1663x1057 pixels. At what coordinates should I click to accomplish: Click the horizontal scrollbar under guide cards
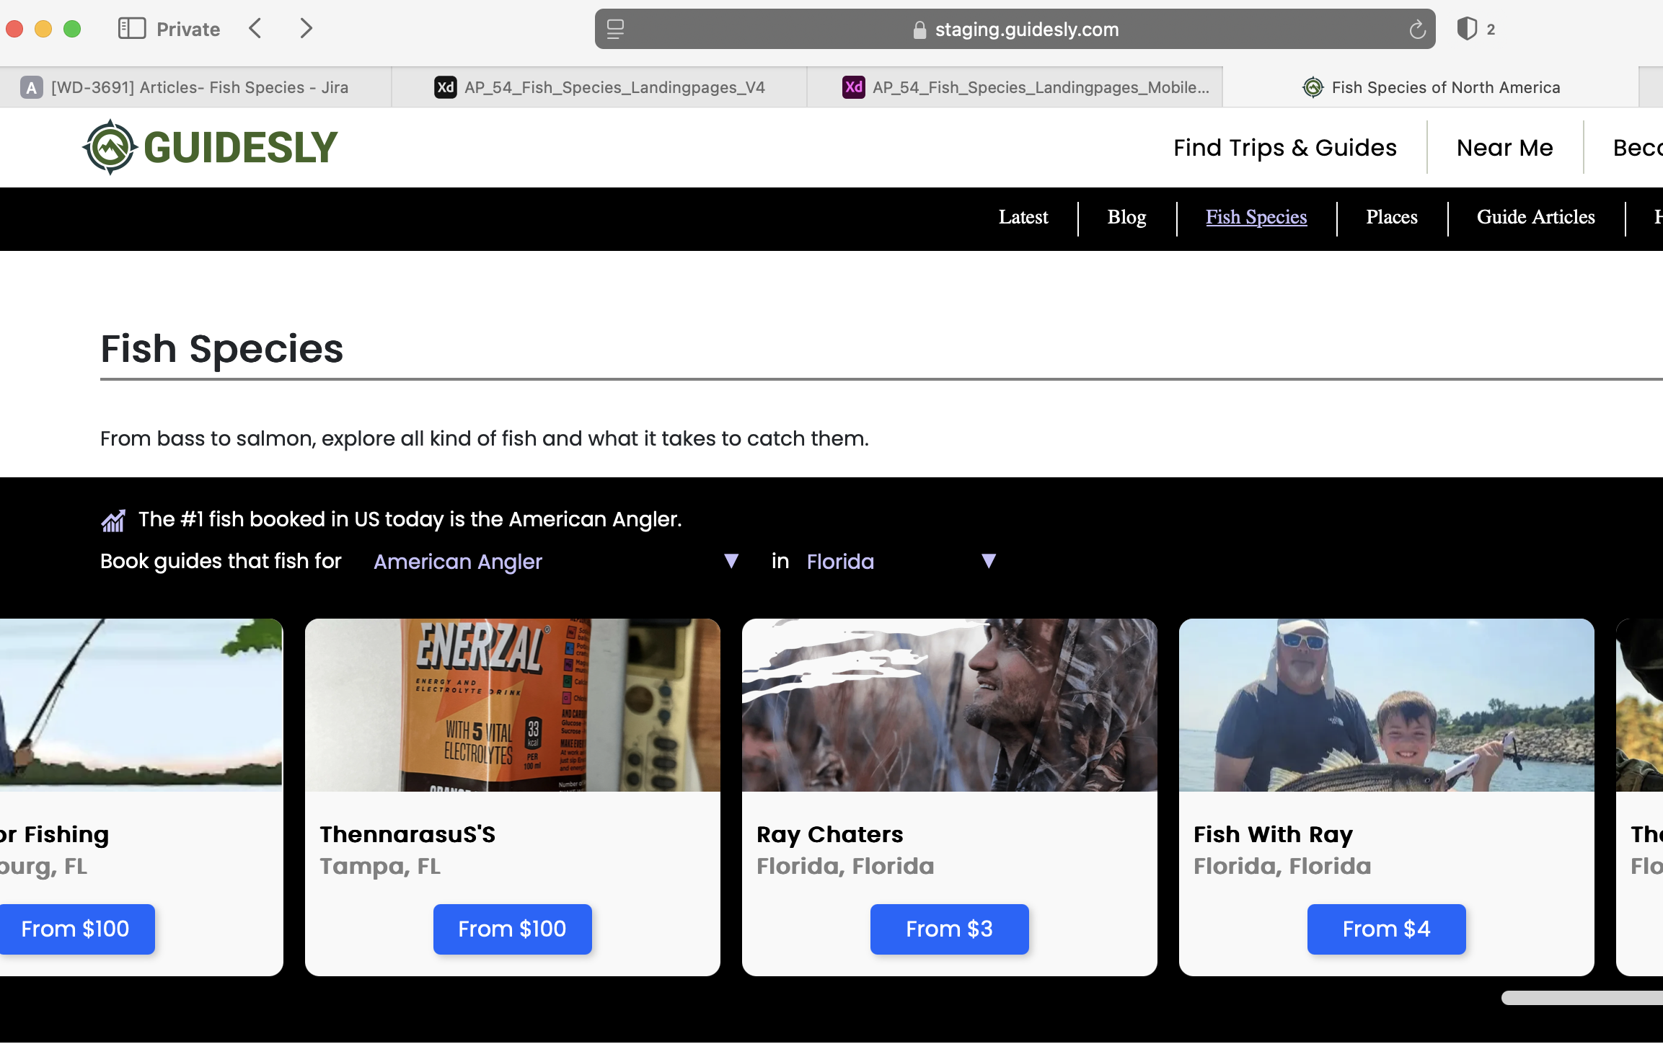coord(1581,998)
